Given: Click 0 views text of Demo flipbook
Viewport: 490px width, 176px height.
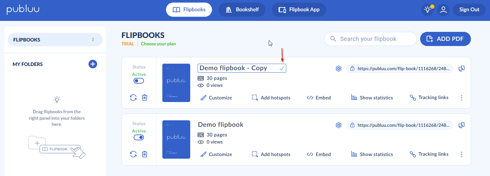Looking at the screenshot, I should tap(215, 142).
